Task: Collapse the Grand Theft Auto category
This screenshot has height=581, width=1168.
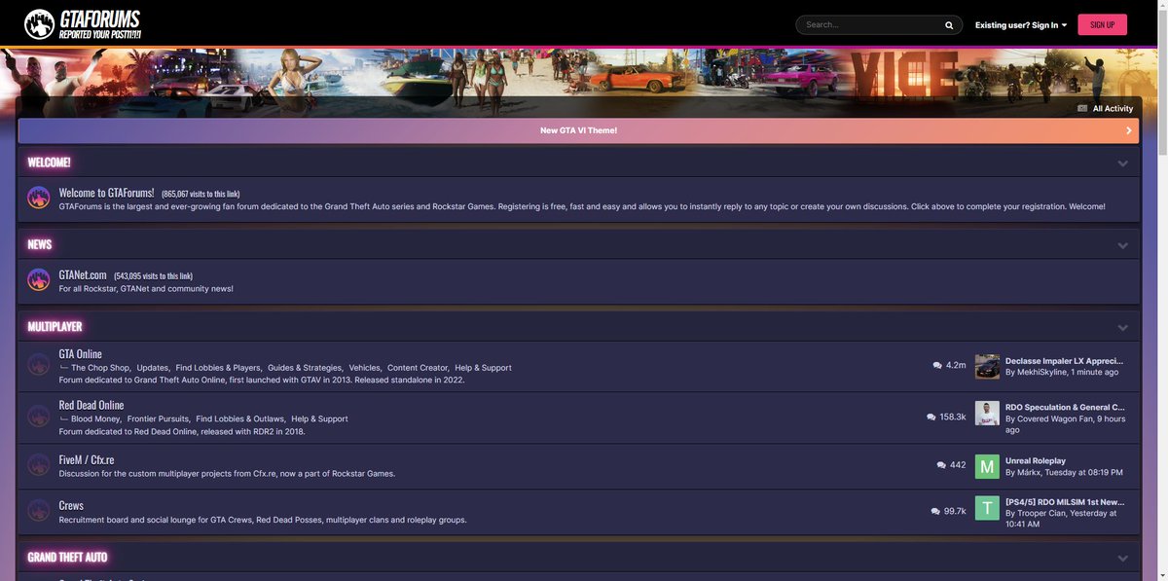Action: coord(1122,558)
